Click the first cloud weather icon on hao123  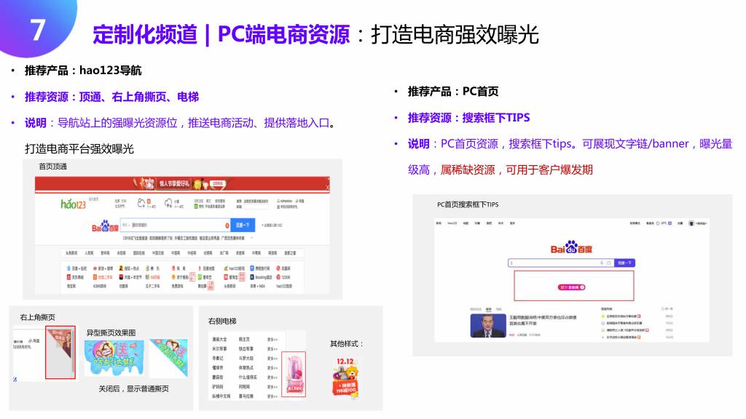point(141,204)
